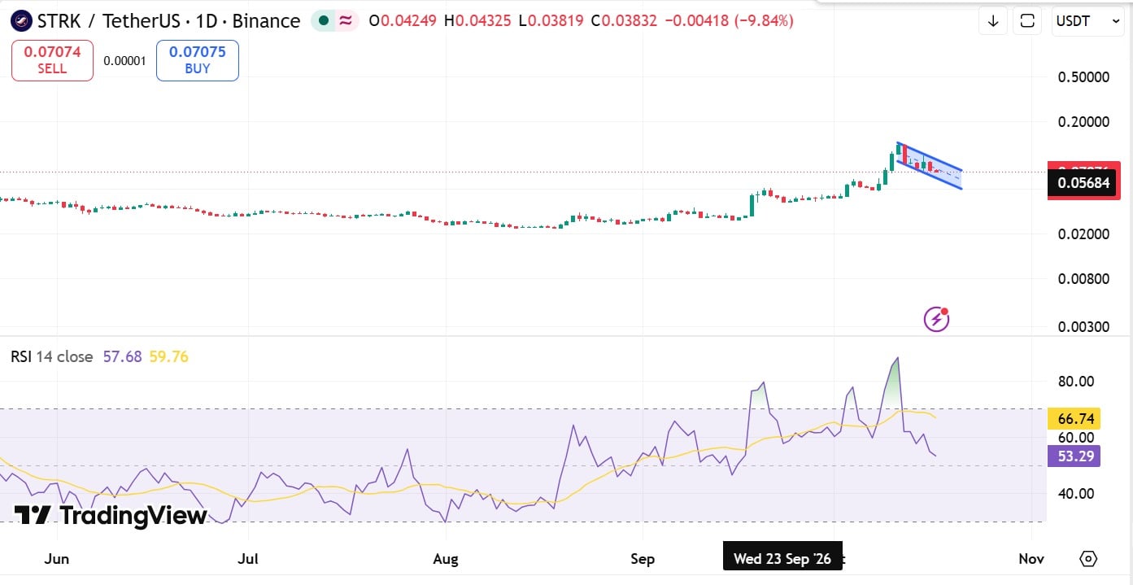The image size is (1133, 585).
Task: Click the Sep label on time axis
Action: (643, 559)
